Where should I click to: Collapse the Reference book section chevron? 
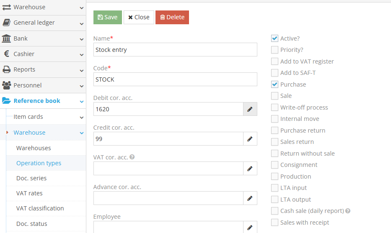(x=81, y=102)
